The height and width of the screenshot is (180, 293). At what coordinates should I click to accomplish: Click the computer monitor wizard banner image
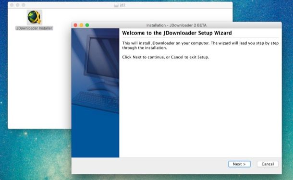[x=95, y=93]
